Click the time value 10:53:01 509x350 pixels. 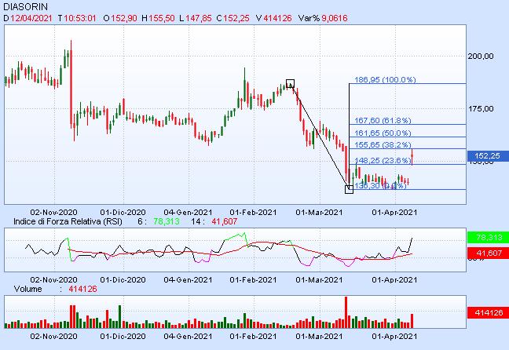[x=80, y=18]
